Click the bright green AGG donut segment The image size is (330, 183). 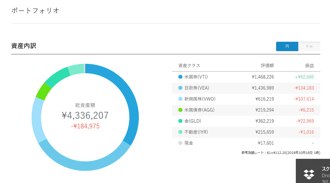[x=44, y=91]
